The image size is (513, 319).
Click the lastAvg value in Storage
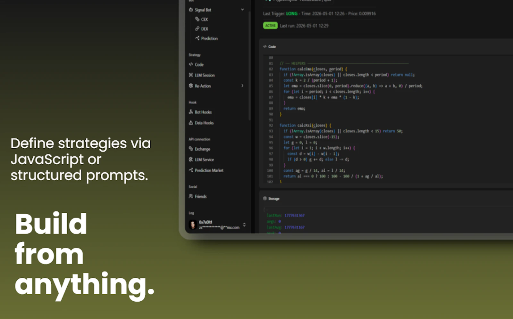point(295,227)
